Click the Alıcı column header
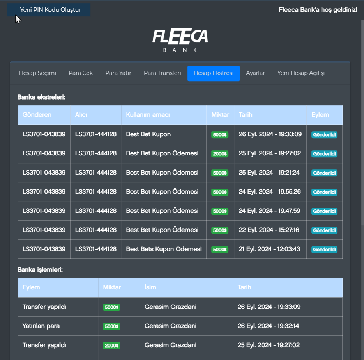This screenshot has width=364, height=360. tap(81, 115)
